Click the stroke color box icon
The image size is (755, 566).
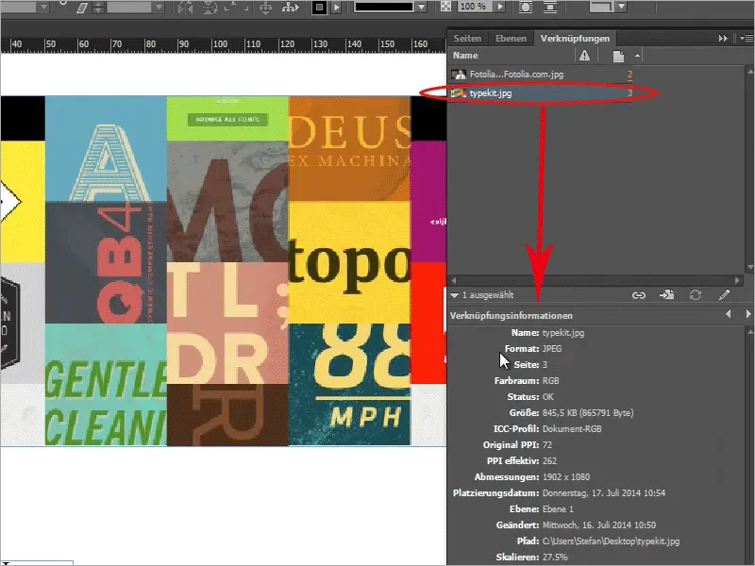coord(319,8)
